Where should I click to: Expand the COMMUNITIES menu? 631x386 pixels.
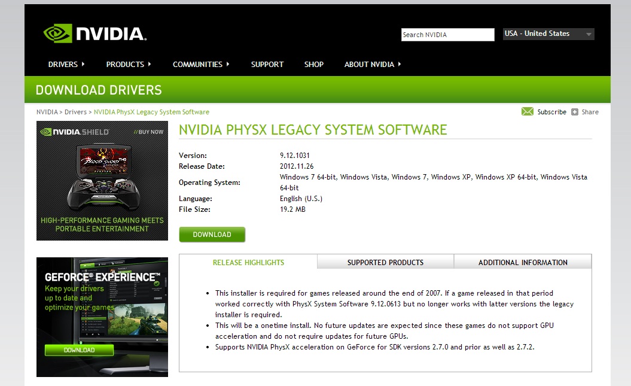click(x=201, y=65)
